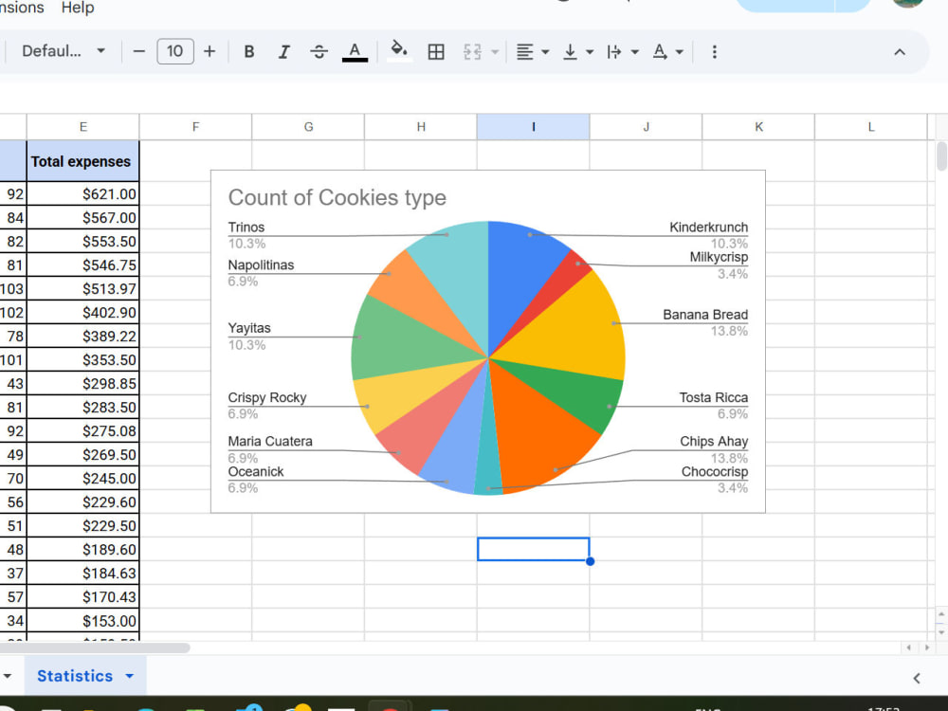Click the Trinos label in the chart
The image size is (948, 711).
pyautogui.click(x=246, y=228)
